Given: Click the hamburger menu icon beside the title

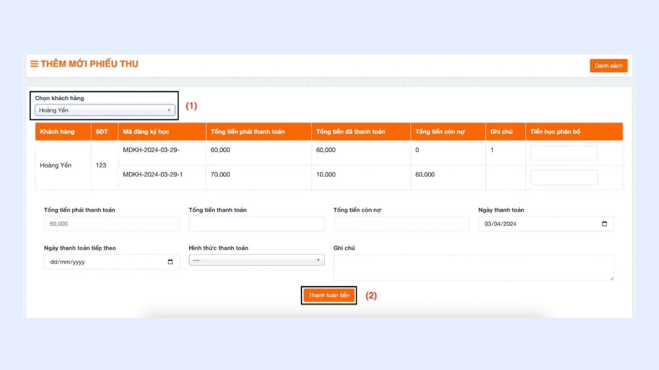Looking at the screenshot, I should pyautogui.click(x=34, y=64).
